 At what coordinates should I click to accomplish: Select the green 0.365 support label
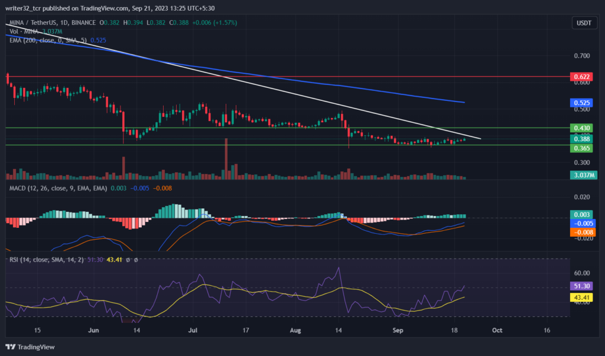581,148
